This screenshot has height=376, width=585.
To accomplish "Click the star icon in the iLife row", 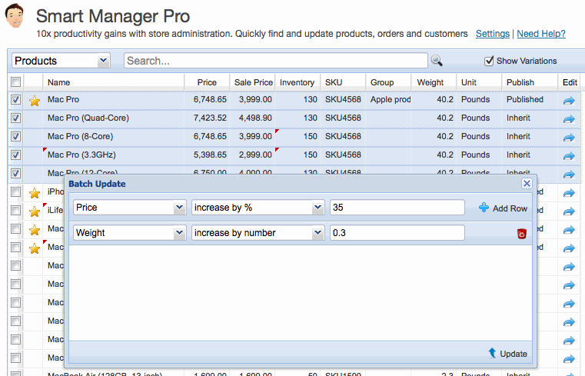I will [x=35, y=211].
